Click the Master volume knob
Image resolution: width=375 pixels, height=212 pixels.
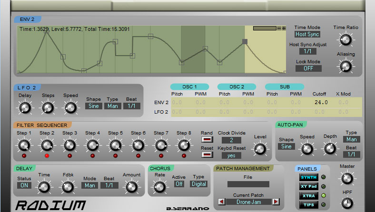347,179
